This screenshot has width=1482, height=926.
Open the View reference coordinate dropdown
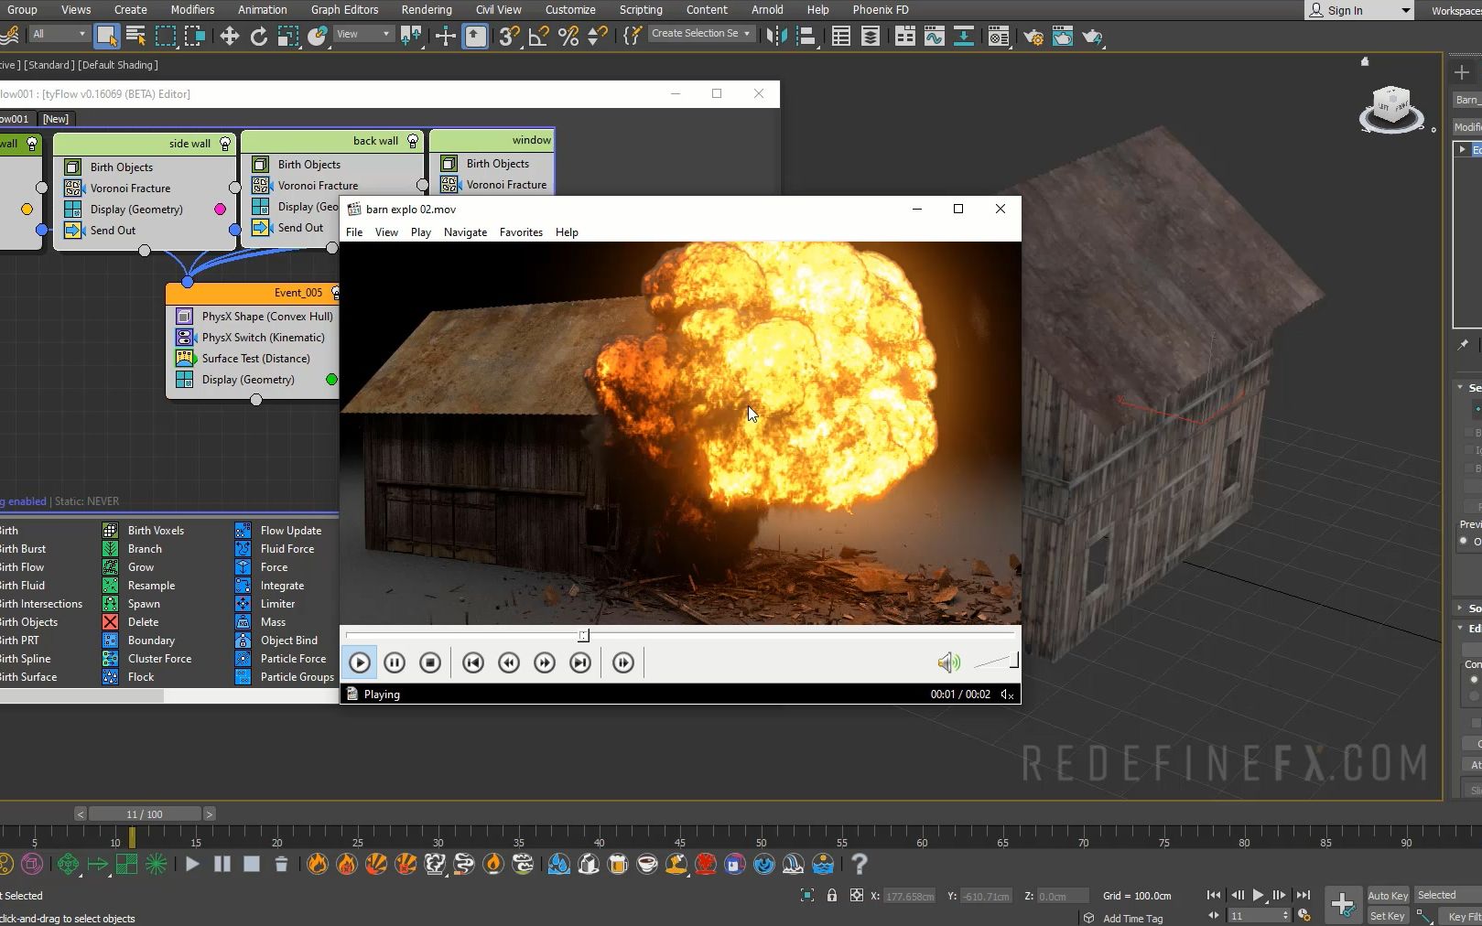363,34
